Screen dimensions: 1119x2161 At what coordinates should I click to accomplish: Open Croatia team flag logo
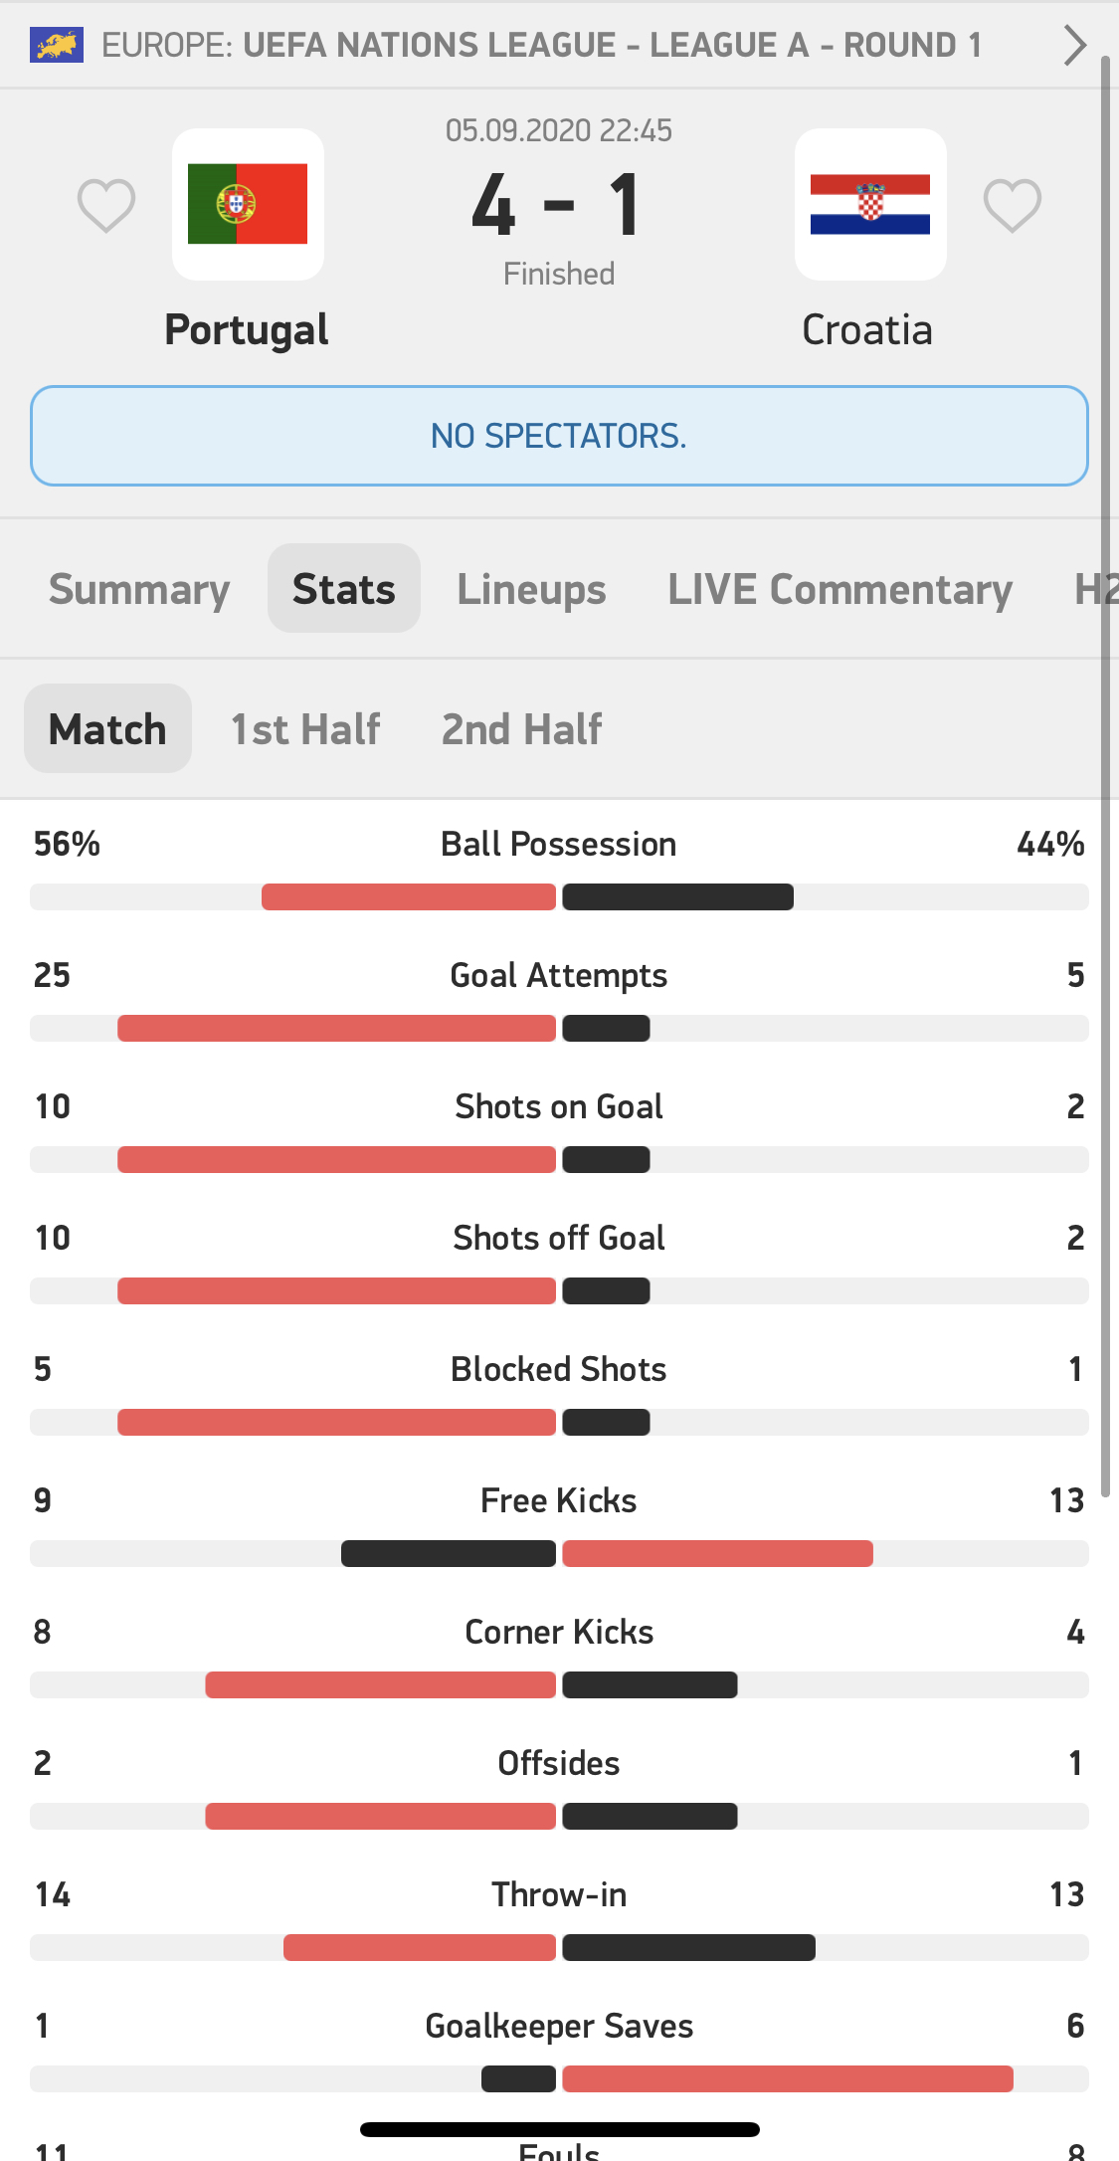click(x=870, y=204)
